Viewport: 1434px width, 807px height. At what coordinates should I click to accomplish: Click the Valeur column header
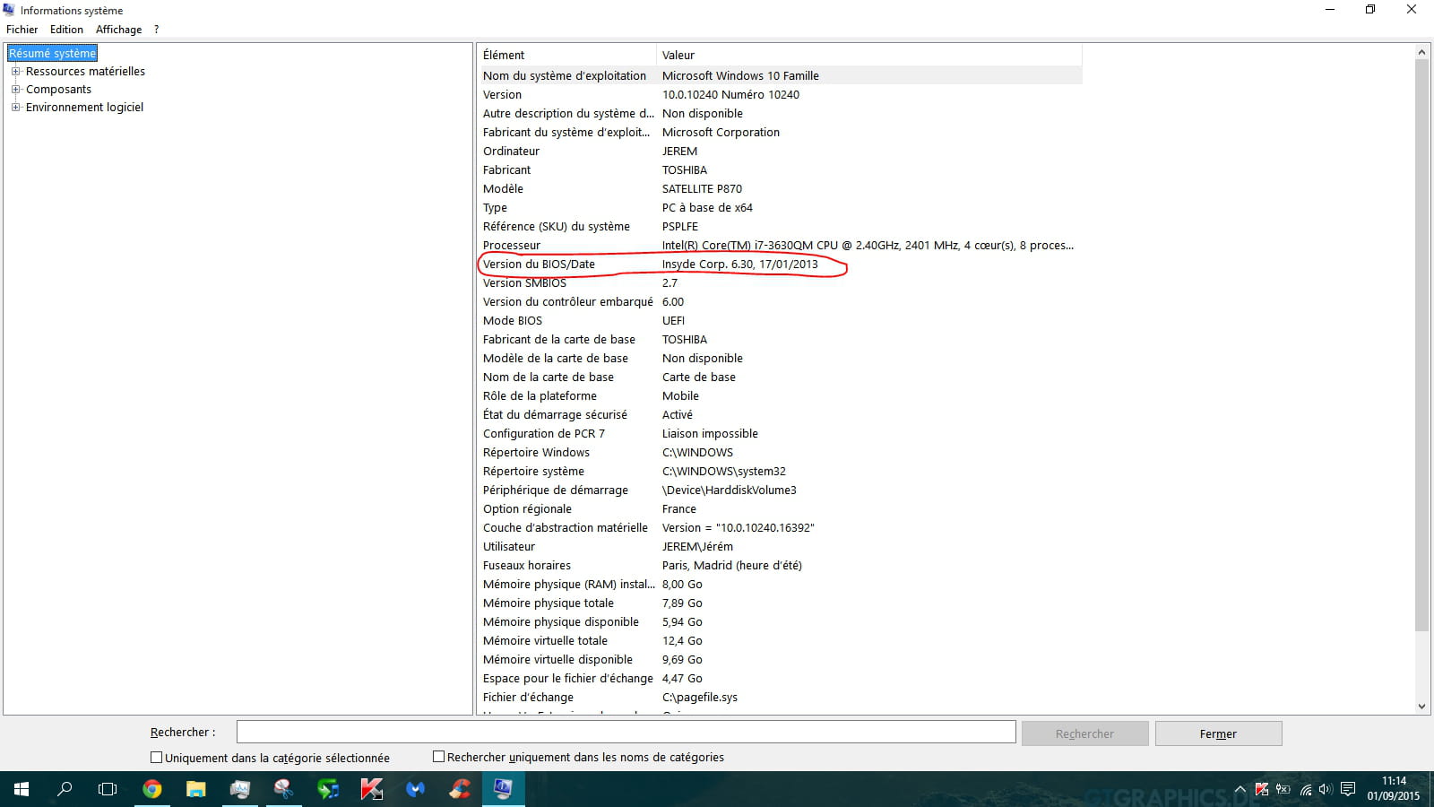pos(869,55)
